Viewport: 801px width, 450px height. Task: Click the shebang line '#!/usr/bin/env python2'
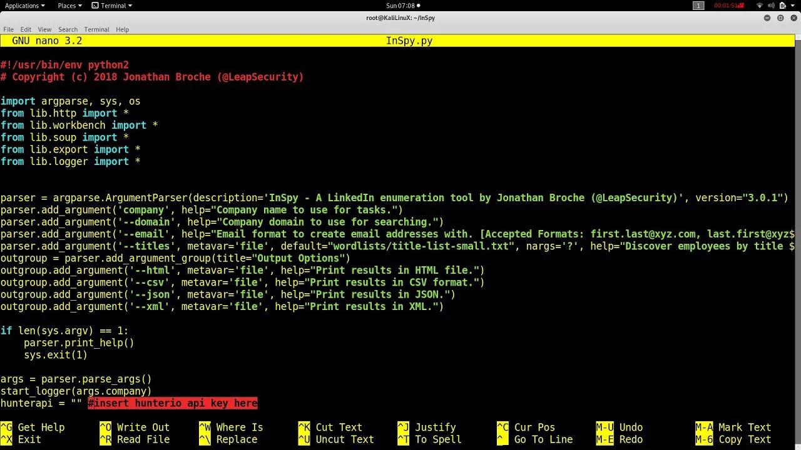pos(64,65)
